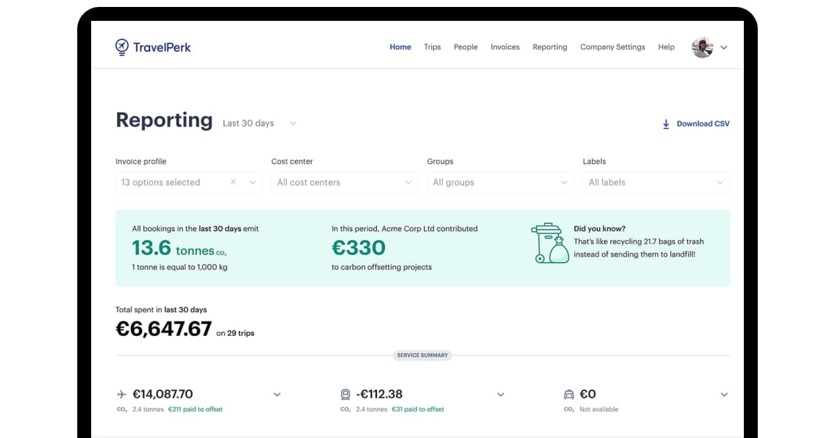Open the Cost center dropdown
835x438 pixels.
344,182
